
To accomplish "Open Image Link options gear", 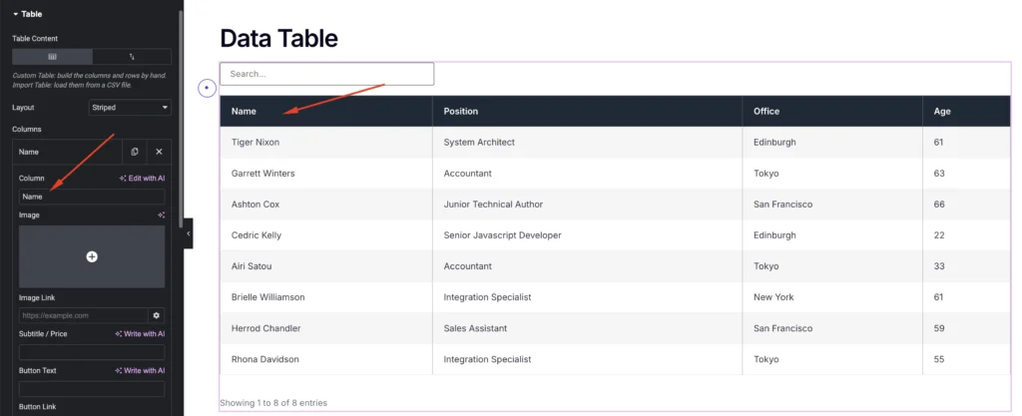I will point(157,316).
